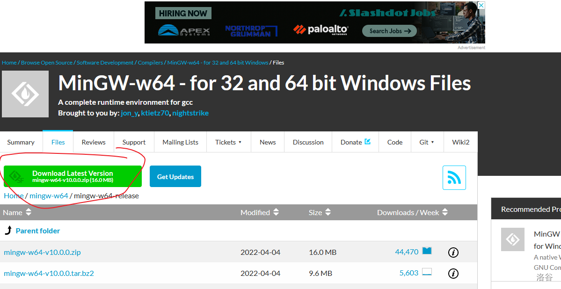Click downloads chart icon for the .zip file
This screenshot has height=289, width=561.
427,251
